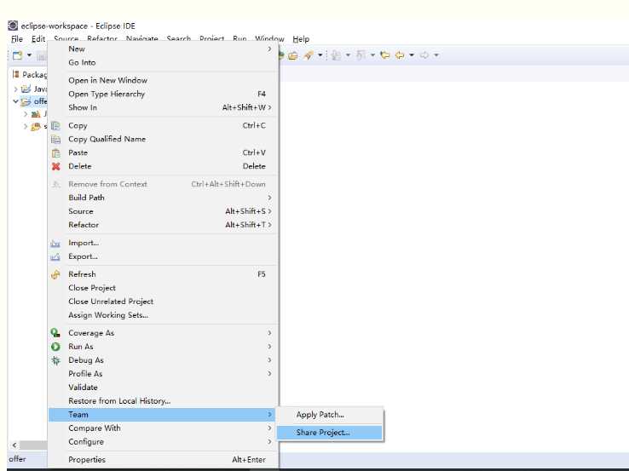
Task: Click the Eclipse logo in the title bar
Action: pyautogui.click(x=13, y=26)
